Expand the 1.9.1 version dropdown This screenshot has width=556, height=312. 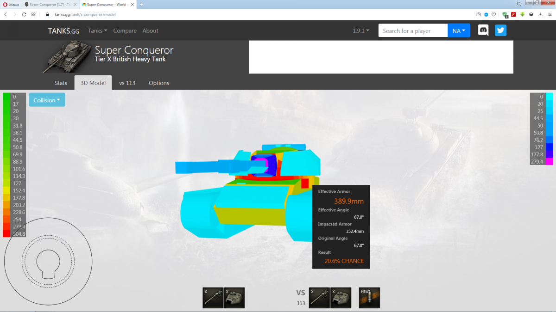361,31
